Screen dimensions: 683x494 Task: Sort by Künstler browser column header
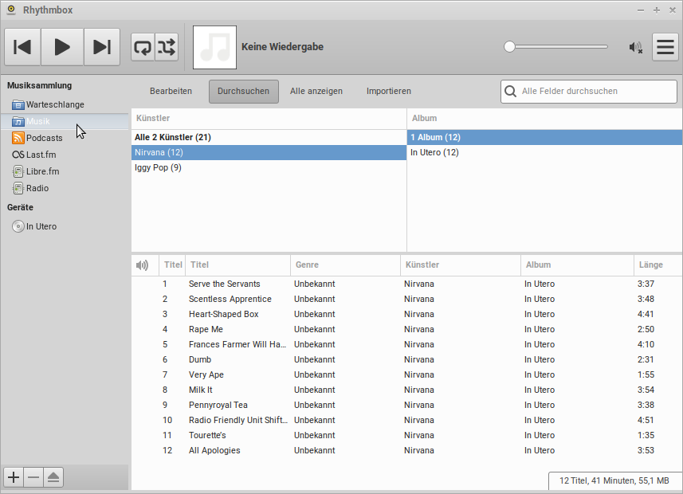pyautogui.click(x=269, y=118)
